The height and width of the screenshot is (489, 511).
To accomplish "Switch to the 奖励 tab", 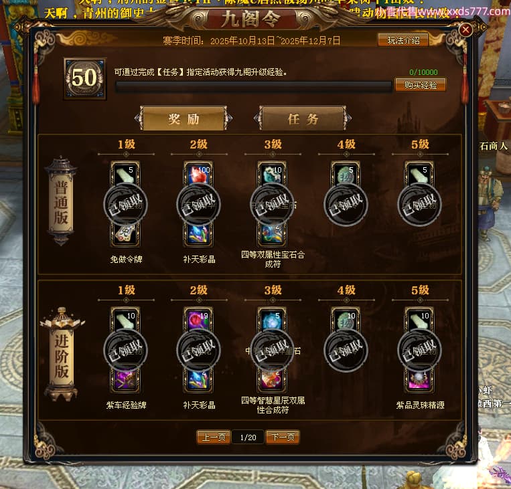I will coord(184,119).
